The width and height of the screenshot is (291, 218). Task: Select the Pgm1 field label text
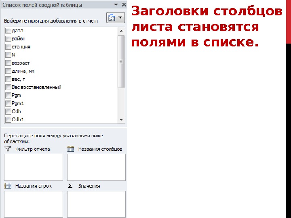(18, 103)
